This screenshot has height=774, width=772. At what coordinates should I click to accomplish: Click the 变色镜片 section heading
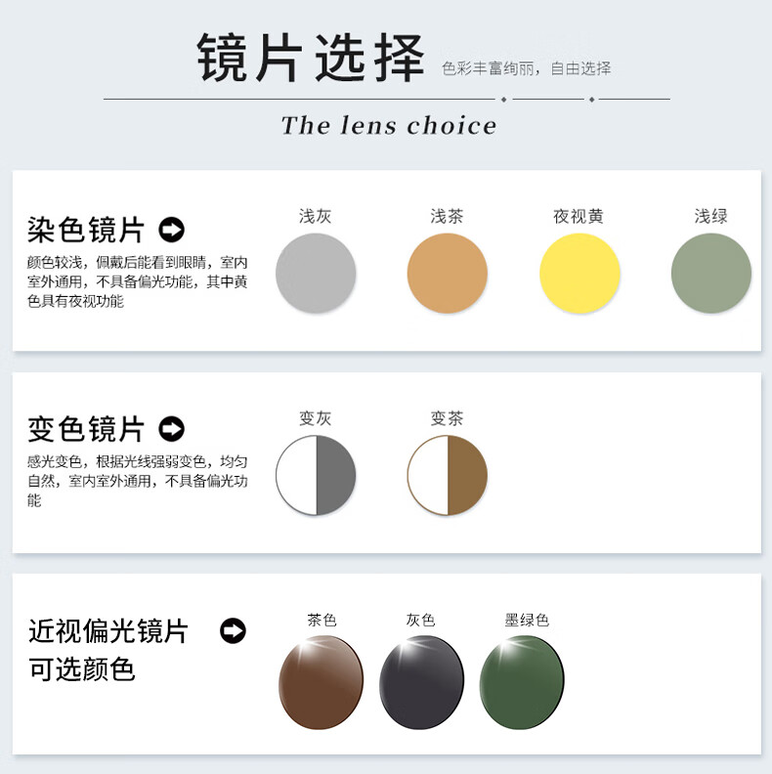tap(86, 428)
